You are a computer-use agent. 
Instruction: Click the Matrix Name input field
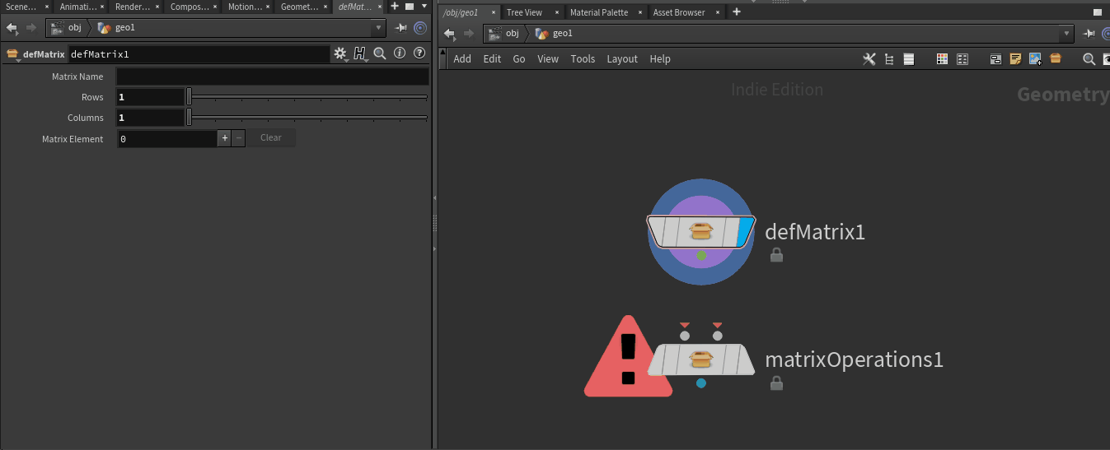pos(272,77)
